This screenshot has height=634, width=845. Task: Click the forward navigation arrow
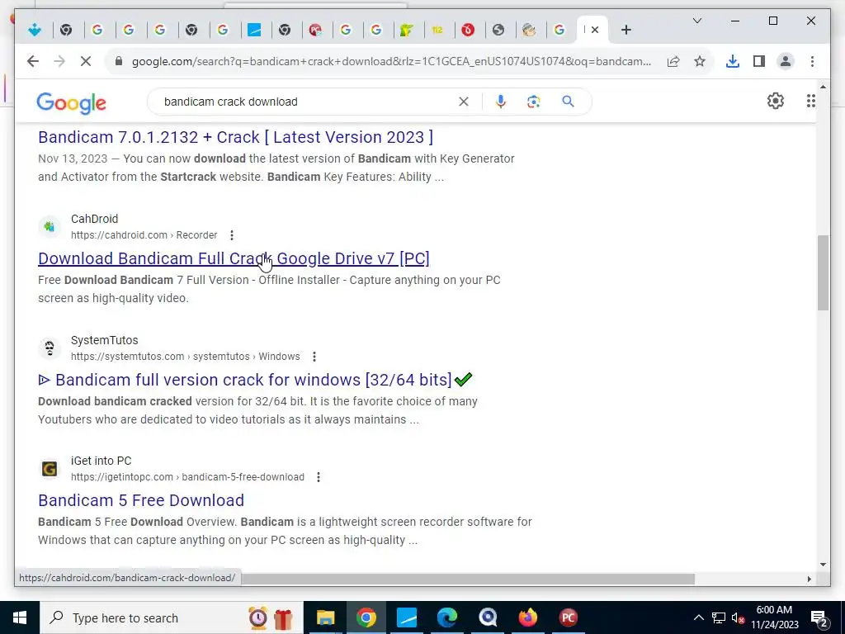[59, 61]
